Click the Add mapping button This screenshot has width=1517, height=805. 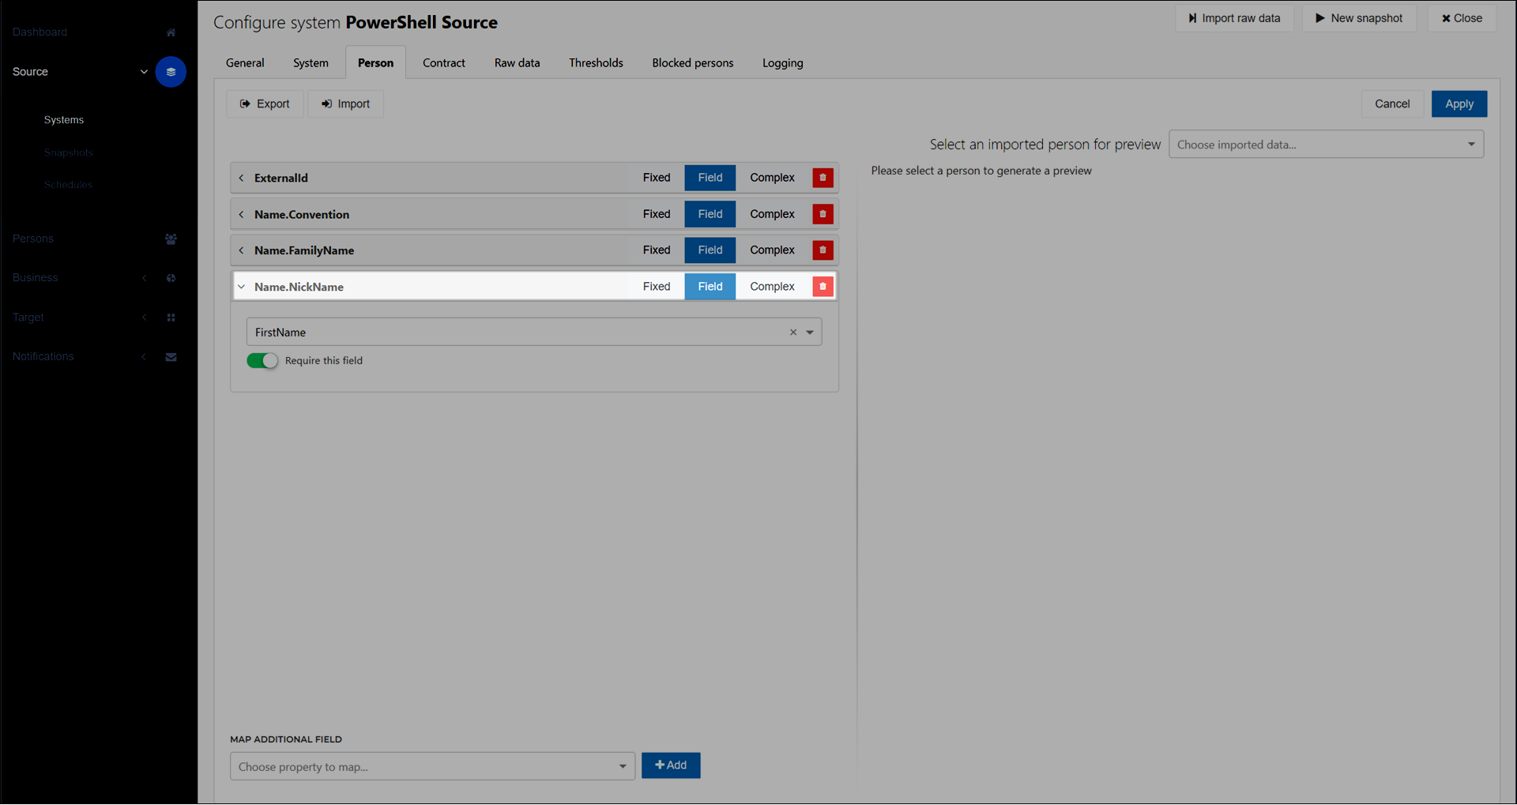click(x=671, y=766)
